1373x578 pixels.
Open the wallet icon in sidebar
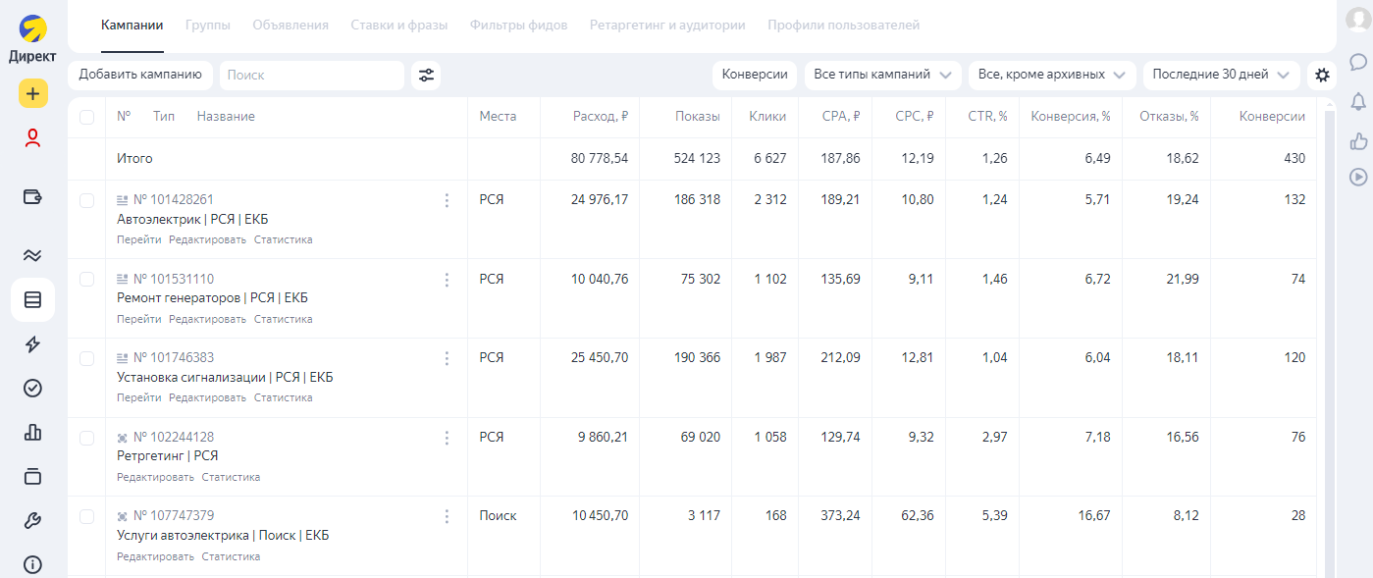pyautogui.click(x=32, y=197)
